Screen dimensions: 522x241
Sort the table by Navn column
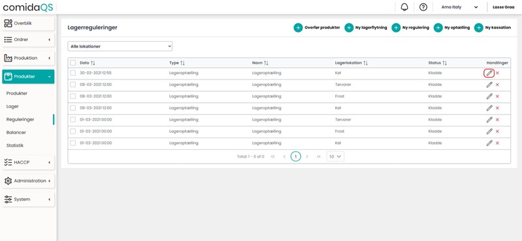(266, 63)
